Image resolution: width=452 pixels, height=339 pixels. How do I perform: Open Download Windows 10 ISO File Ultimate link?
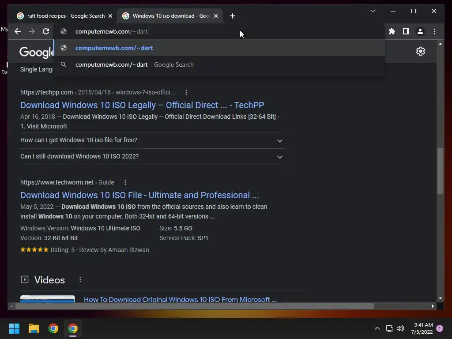[x=139, y=195]
